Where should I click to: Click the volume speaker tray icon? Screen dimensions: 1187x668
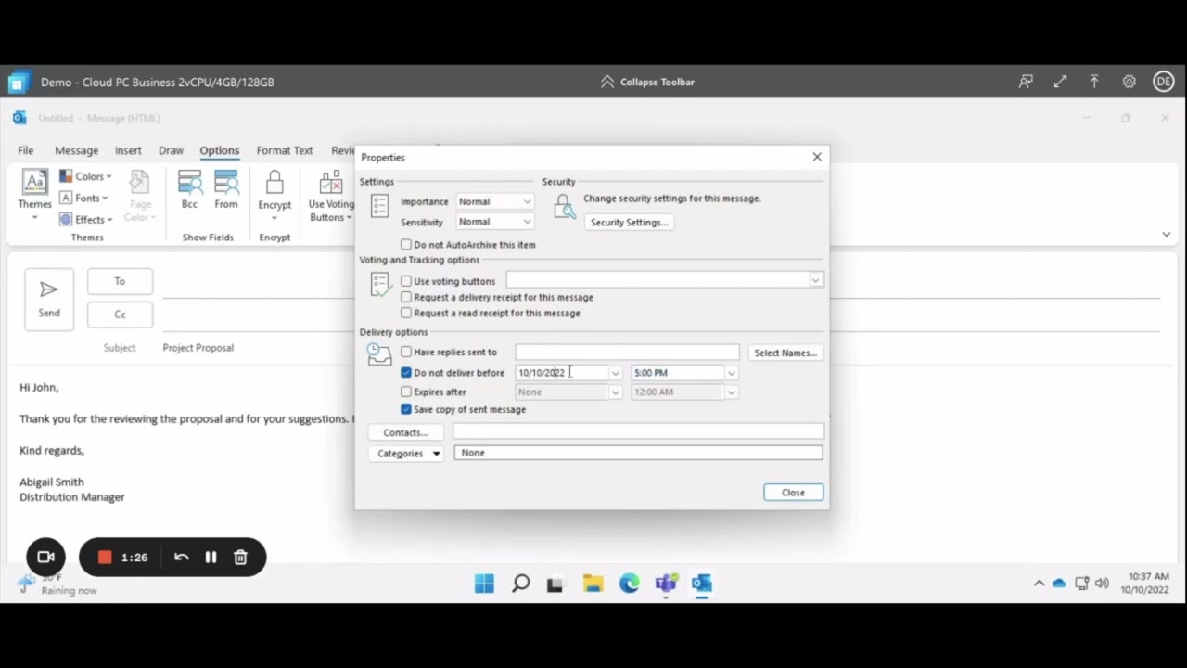pyautogui.click(x=1102, y=584)
